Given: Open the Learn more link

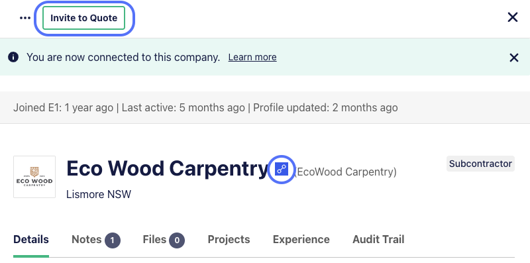Looking at the screenshot, I should pos(252,57).
